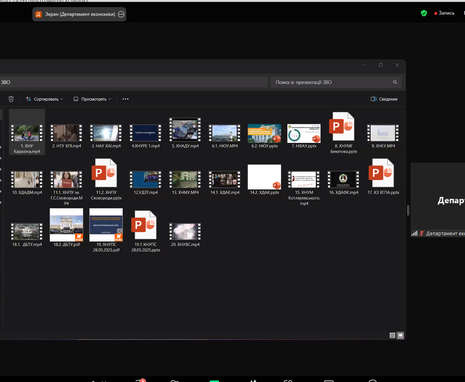
Task: Click the panel splitter handle beside participant tile
Action: click(408, 210)
